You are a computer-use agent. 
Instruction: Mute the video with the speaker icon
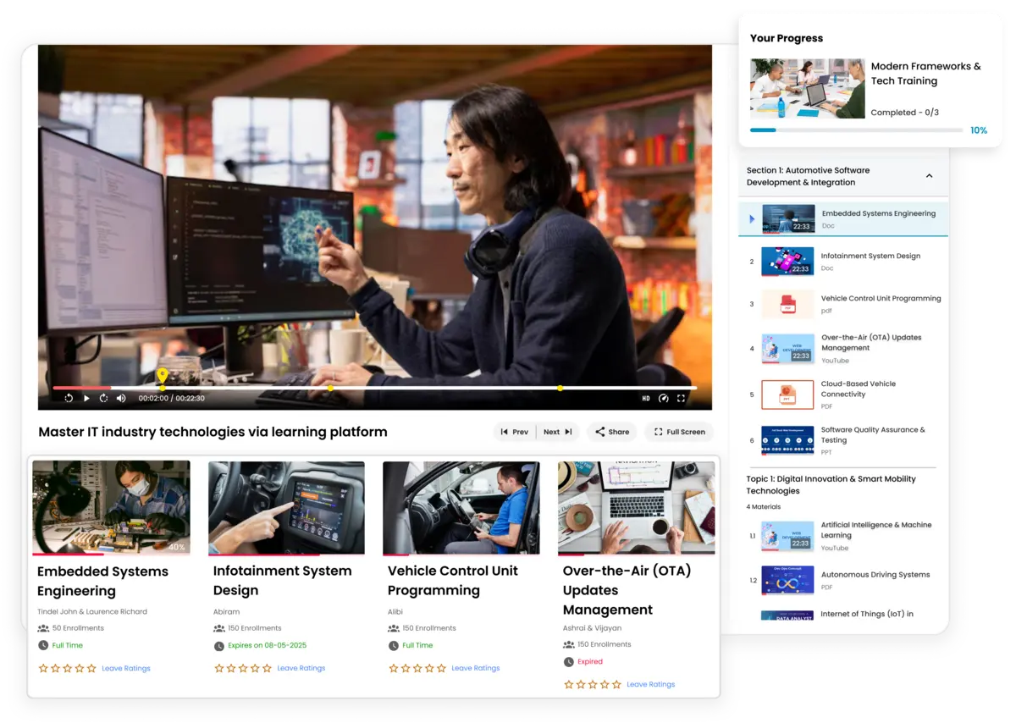click(x=121, y=398)
